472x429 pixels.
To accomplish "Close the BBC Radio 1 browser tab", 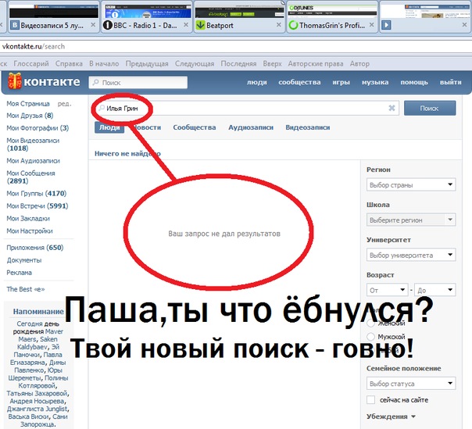I will (186, 25).
